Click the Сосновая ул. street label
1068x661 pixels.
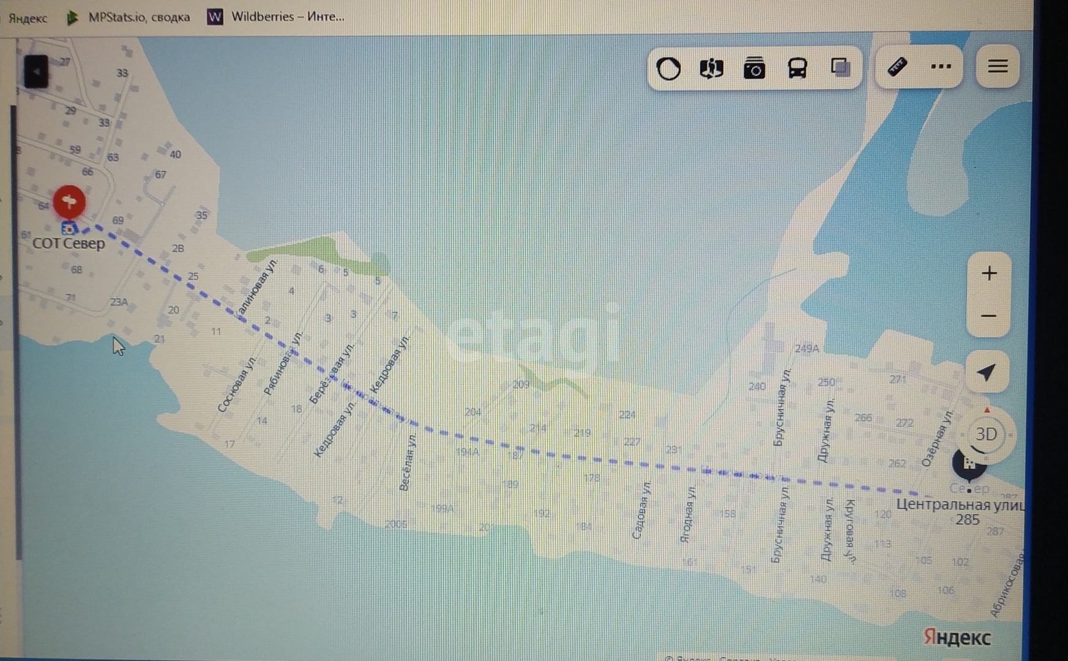coord(237,384)
